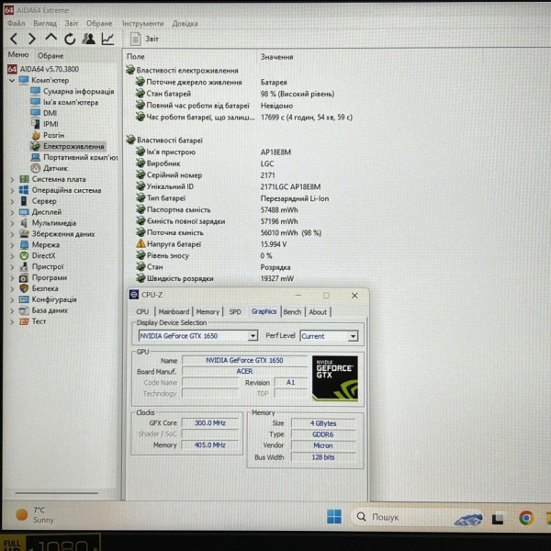
Task: Switch to Bench tab in CPU-Z
Action: click(x=292, y=311)
